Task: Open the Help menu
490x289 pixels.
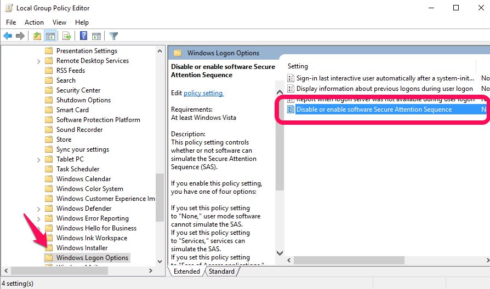Action: click(x=82, y=22)
